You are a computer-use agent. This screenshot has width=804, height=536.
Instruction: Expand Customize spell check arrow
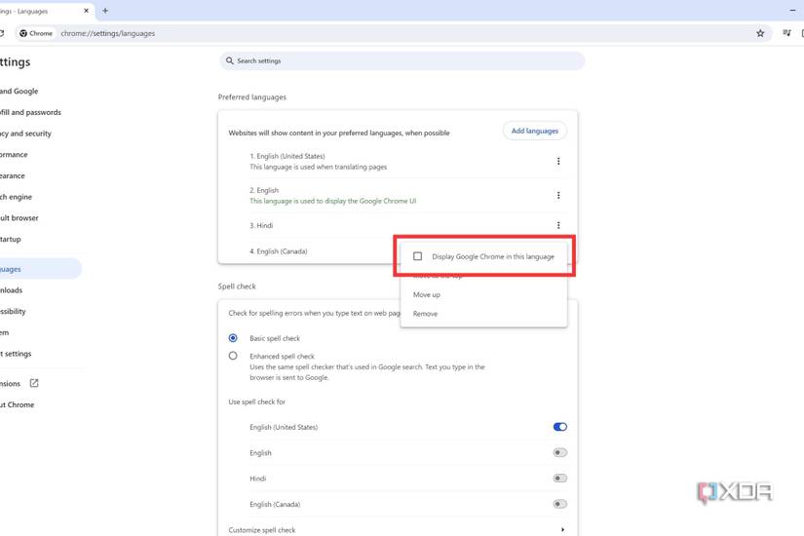[x=562, y=529]
